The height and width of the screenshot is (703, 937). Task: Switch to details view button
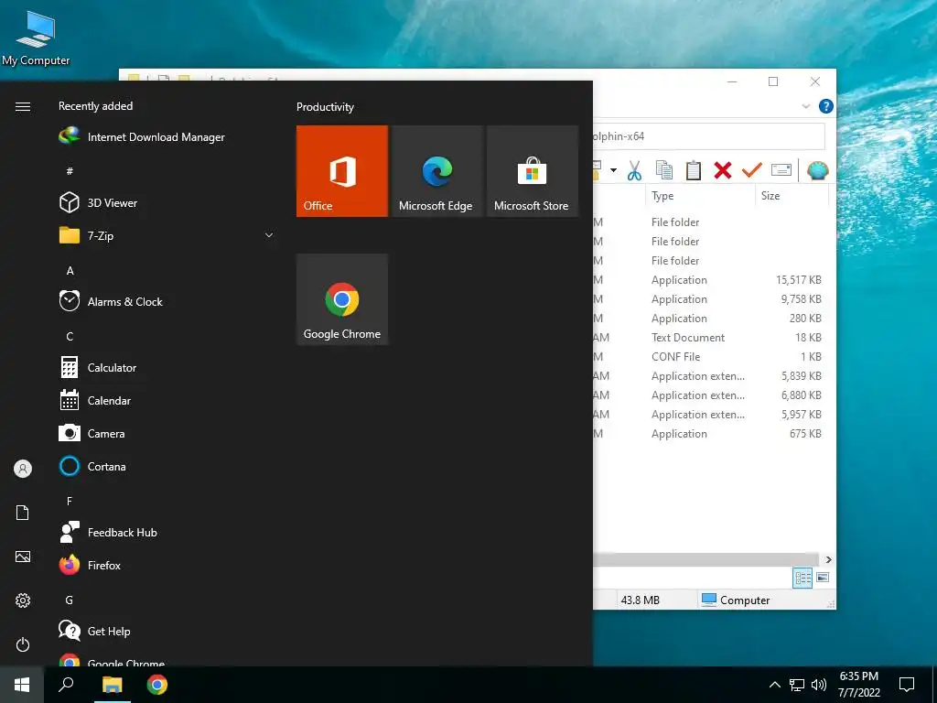pos(802,578)
